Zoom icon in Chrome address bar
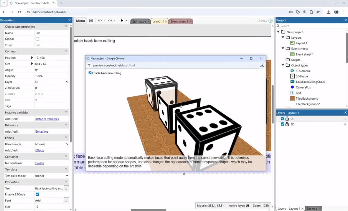This screenshot has height=211, width=348. 305,12
